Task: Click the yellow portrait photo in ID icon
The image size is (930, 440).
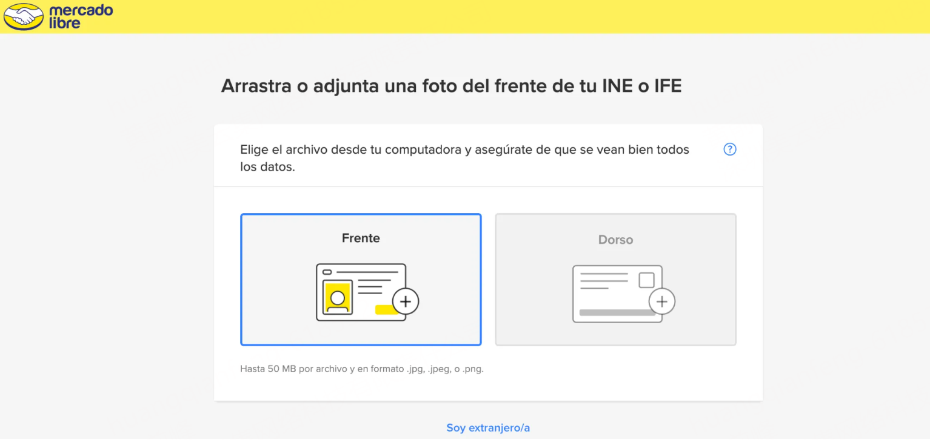Action: pyautogui.click(x=338, y=297)
